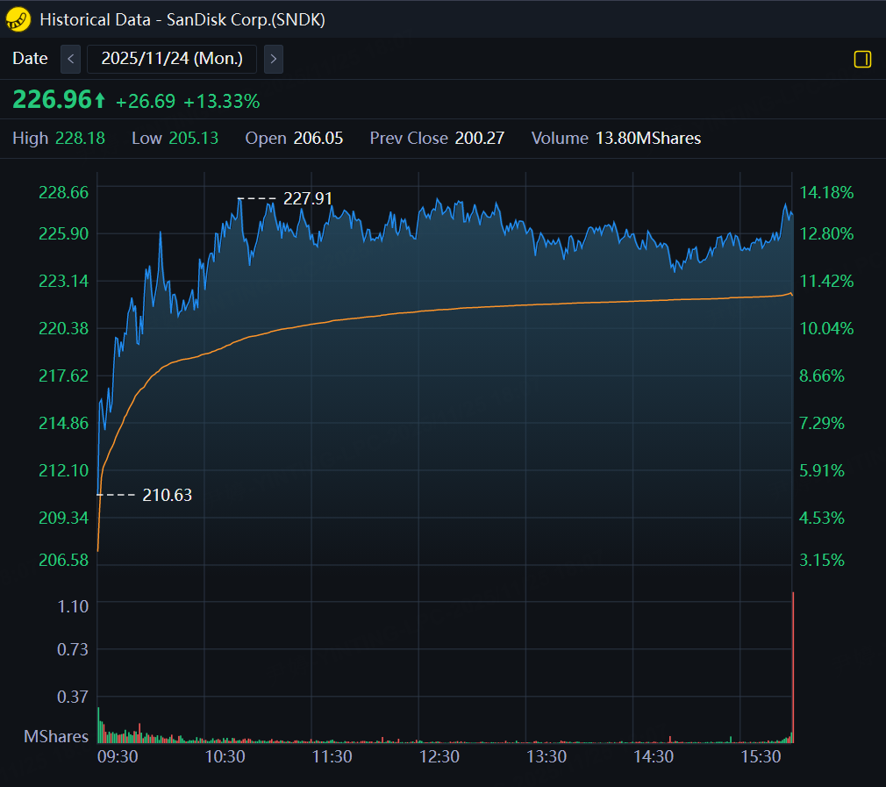Click the 0.37 volume axis label
The height and width of the screenshot is (787, 886).
73,698
